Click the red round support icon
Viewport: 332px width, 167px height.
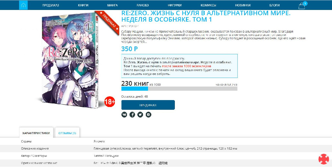323,159
